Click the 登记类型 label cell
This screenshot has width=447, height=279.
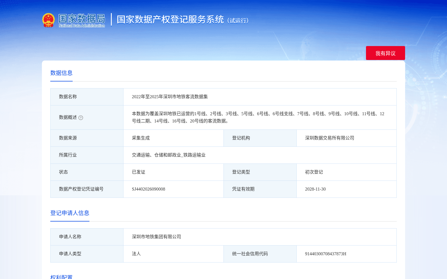pyautogui.click(x=260, y=172)
